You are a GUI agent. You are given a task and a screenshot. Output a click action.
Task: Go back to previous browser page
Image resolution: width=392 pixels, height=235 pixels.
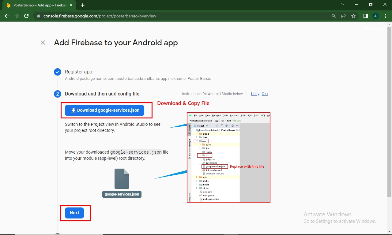(x=7, y=16)
